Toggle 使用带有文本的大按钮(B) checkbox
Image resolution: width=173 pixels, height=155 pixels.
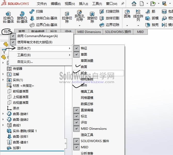coord(13,42)
